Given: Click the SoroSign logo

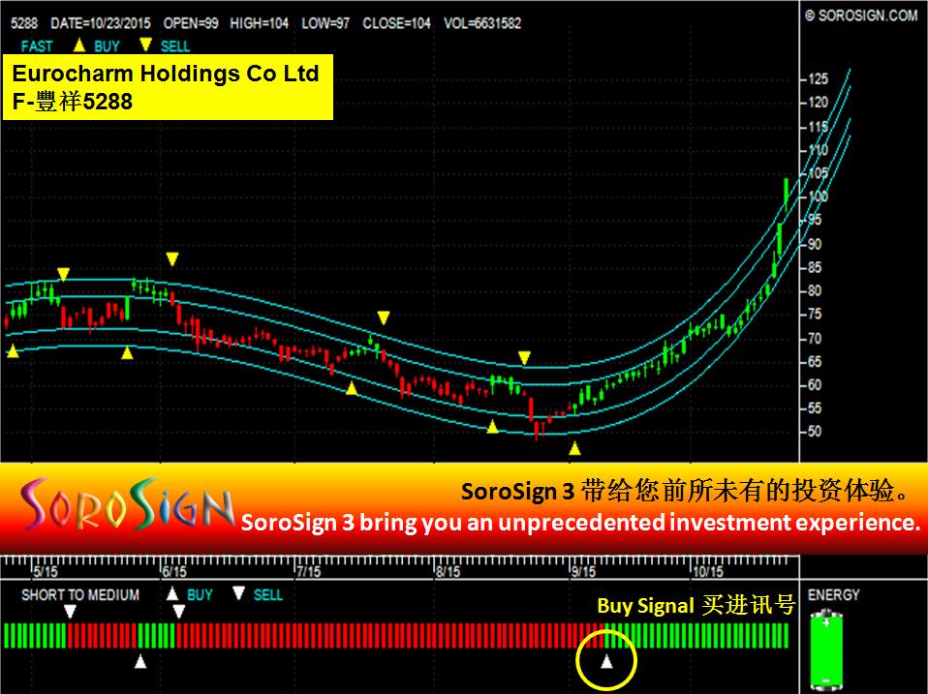Looking at the screenshot, I should pyautogui.click(x=126, y=505).
